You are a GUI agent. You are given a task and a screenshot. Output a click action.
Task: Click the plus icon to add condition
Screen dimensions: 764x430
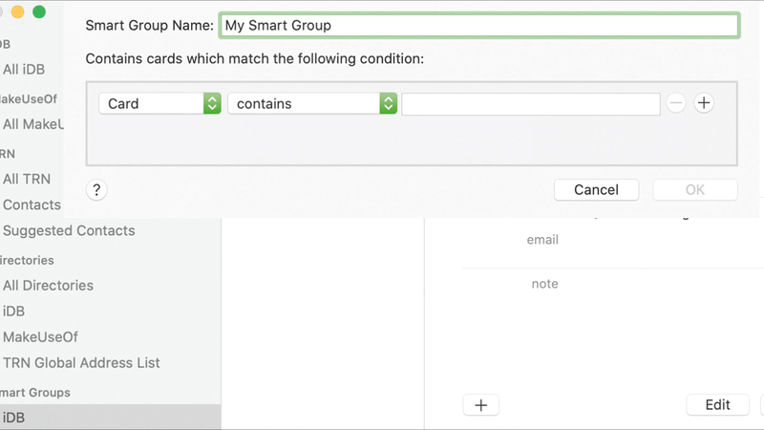pyautogui.click(x=704, y=103)
